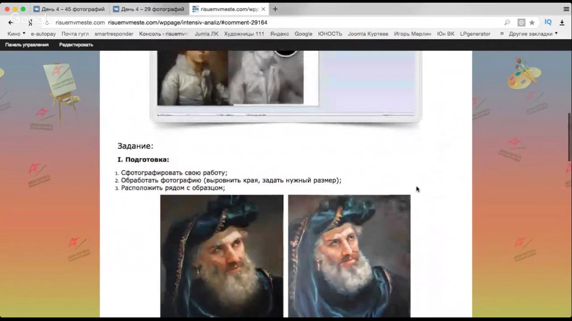Open the e-autopay bookmark

tap(43, 34)
